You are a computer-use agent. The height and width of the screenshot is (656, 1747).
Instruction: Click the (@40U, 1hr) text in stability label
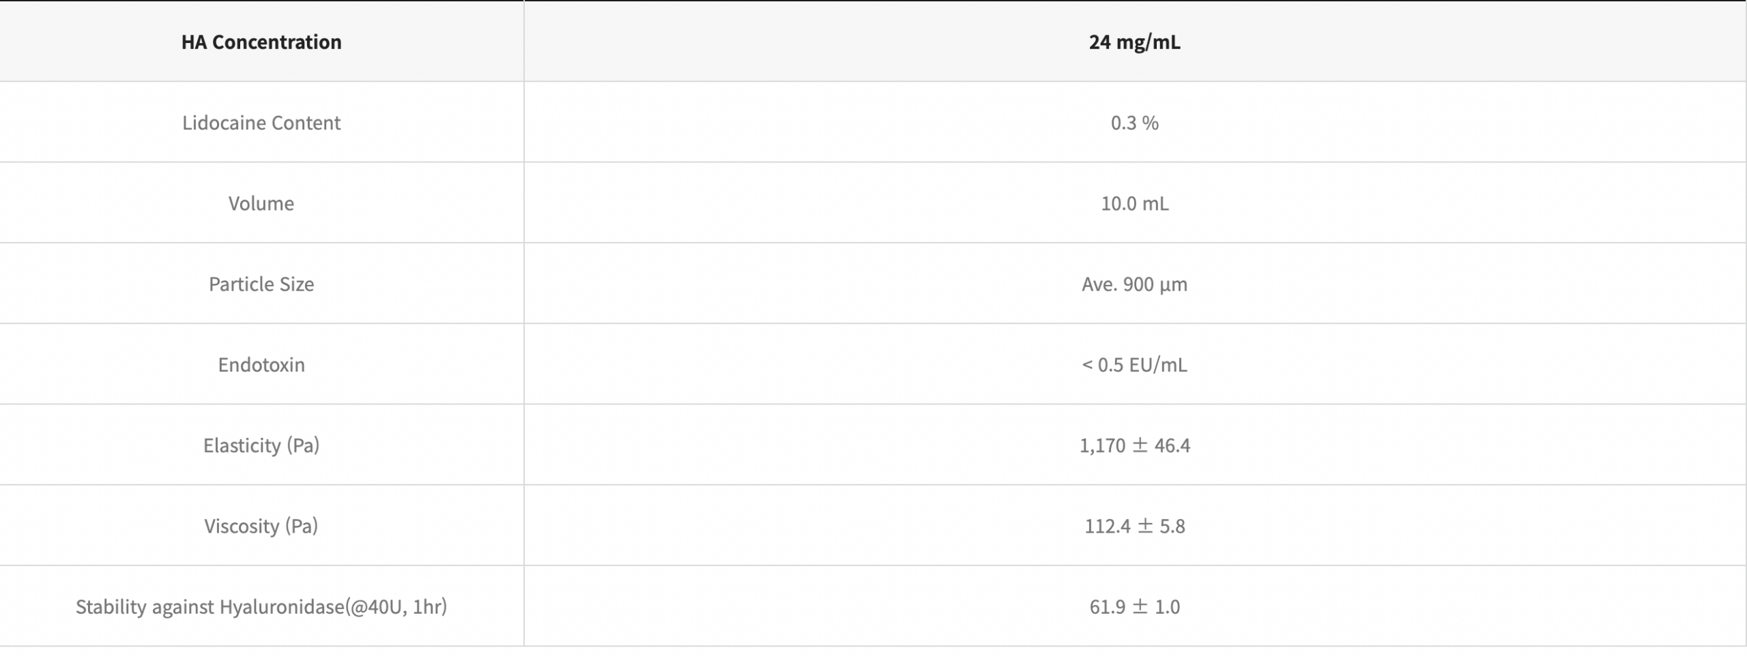[x=396, y=606]
